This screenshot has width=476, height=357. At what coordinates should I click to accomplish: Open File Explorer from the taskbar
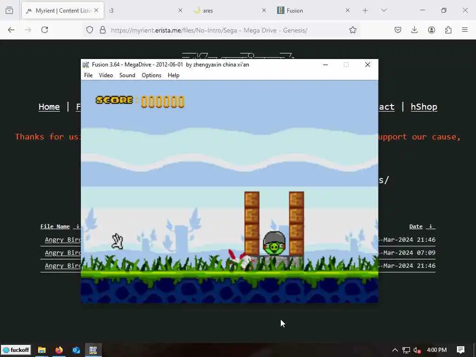click(x=41, y=350)
